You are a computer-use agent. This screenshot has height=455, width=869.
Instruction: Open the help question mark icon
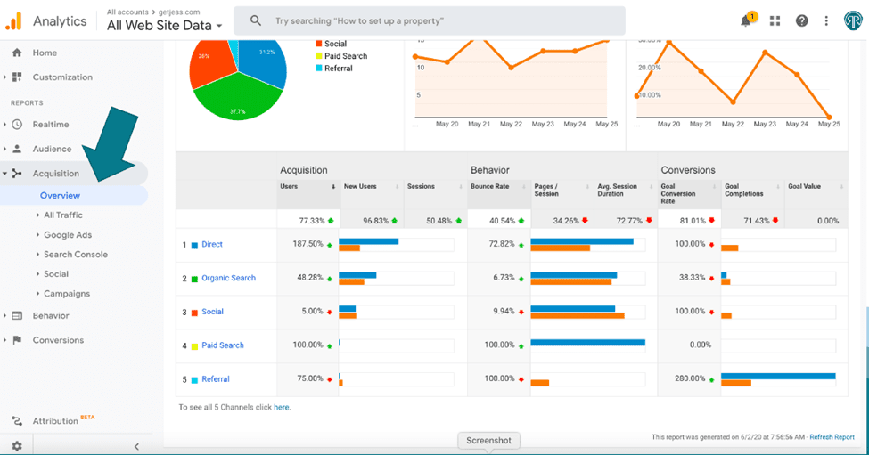pos(802,21)
